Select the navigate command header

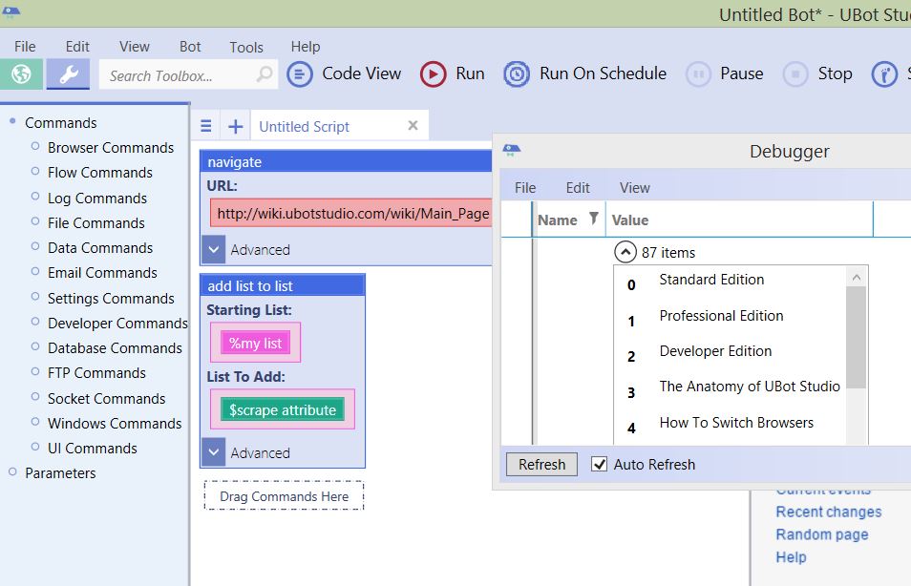pos(346,161)
